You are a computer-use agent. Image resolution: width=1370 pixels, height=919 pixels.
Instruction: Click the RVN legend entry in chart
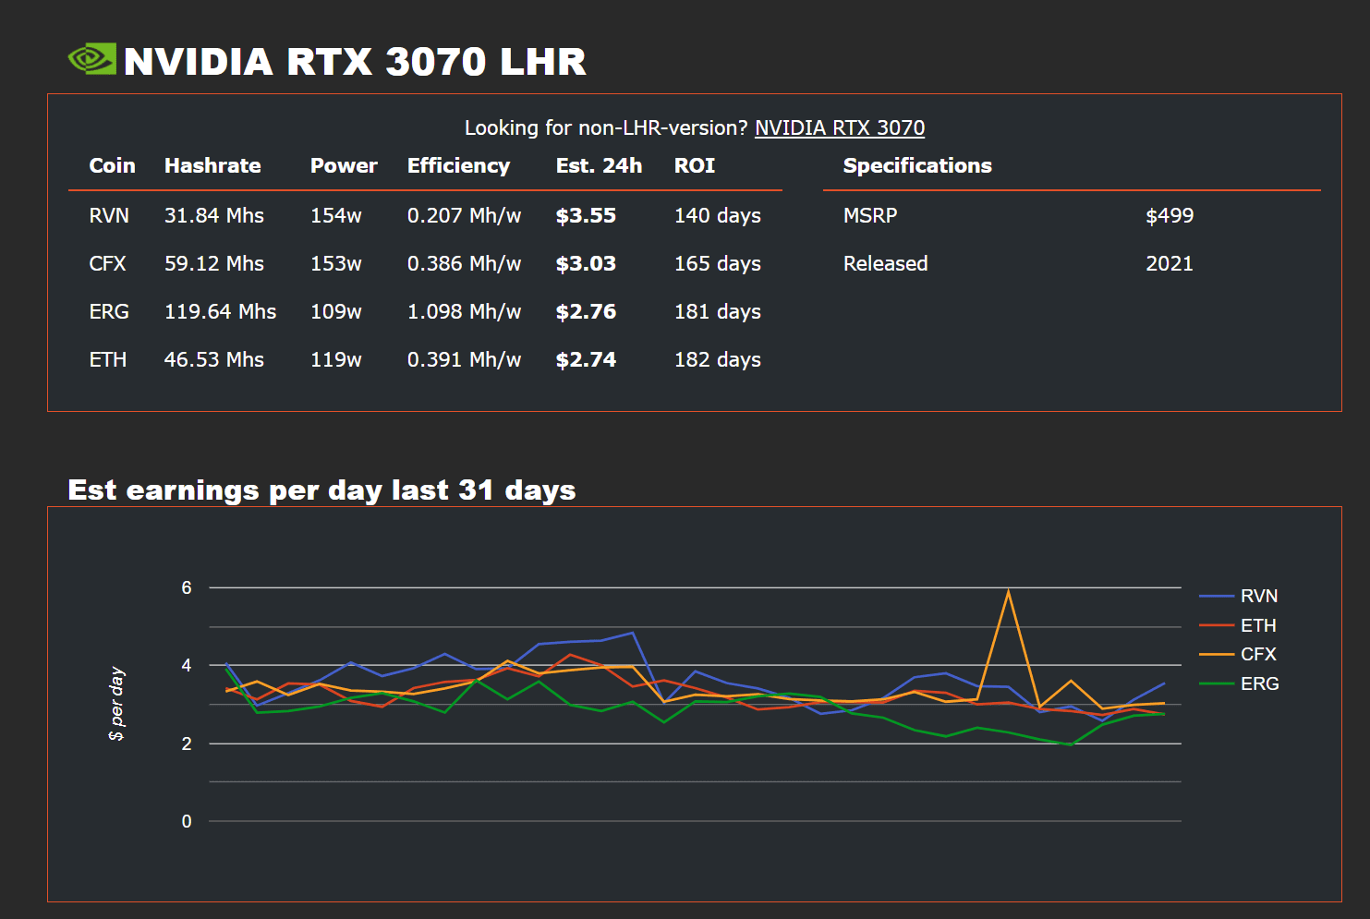[x=1239, y=596]
